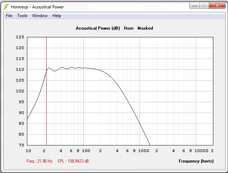Click the Hornresp lightning bolt icon
Screen dimensions: 228x173
(x=6, y=7)
